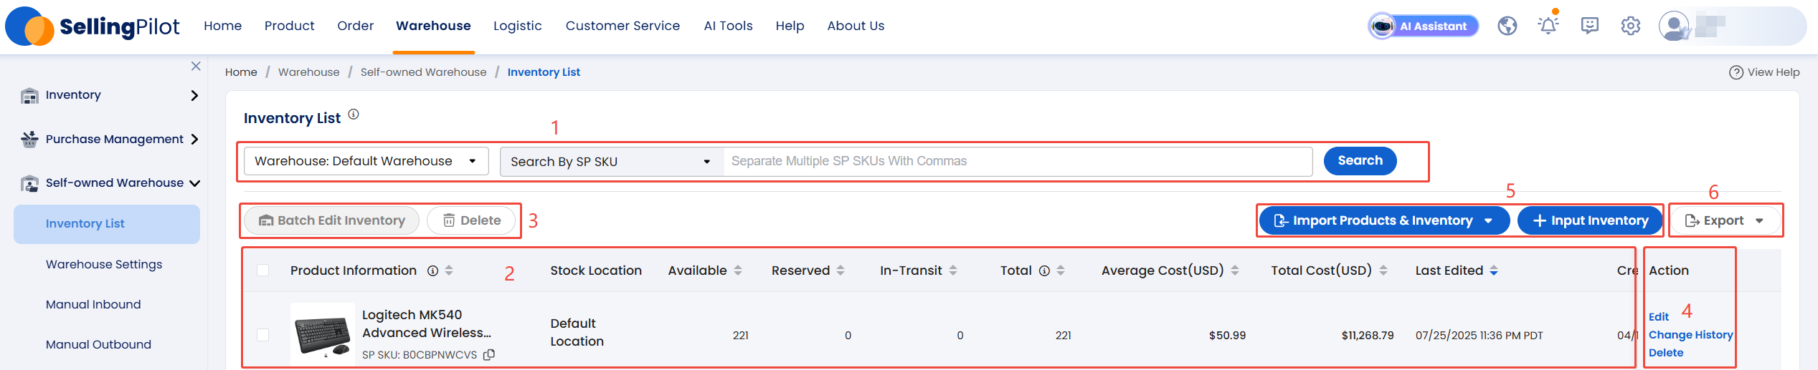The image size is (1818, 370).
Task: Check the Logitech MK540 row checkbox
Action: coord(263,335)
